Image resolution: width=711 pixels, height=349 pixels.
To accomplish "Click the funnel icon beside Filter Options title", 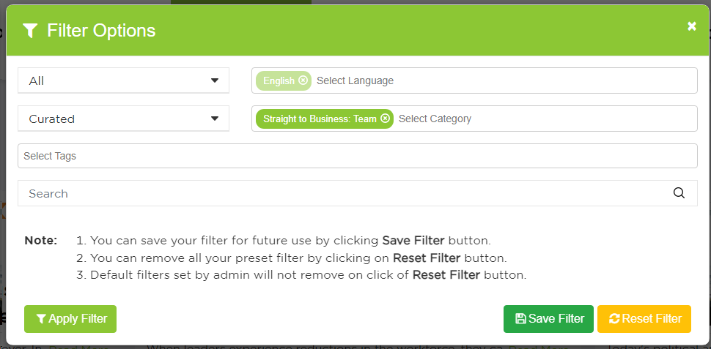I will 30,30.
